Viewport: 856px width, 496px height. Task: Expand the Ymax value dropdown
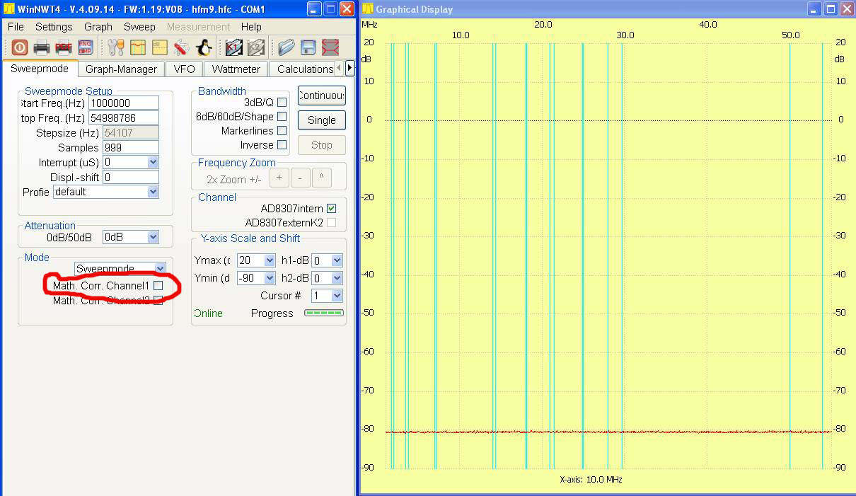[x=269, y=260]
